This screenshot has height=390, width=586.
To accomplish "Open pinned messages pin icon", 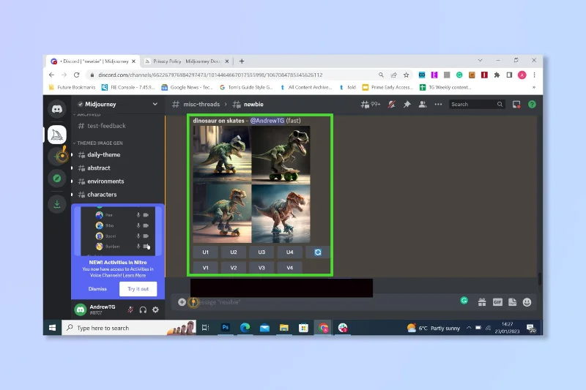I will [407, 105].
